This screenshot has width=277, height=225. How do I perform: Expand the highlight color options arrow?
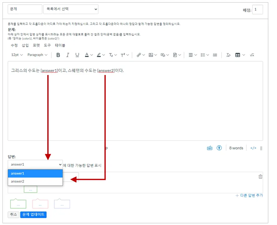pyautogui.click(x=104, y=55)
